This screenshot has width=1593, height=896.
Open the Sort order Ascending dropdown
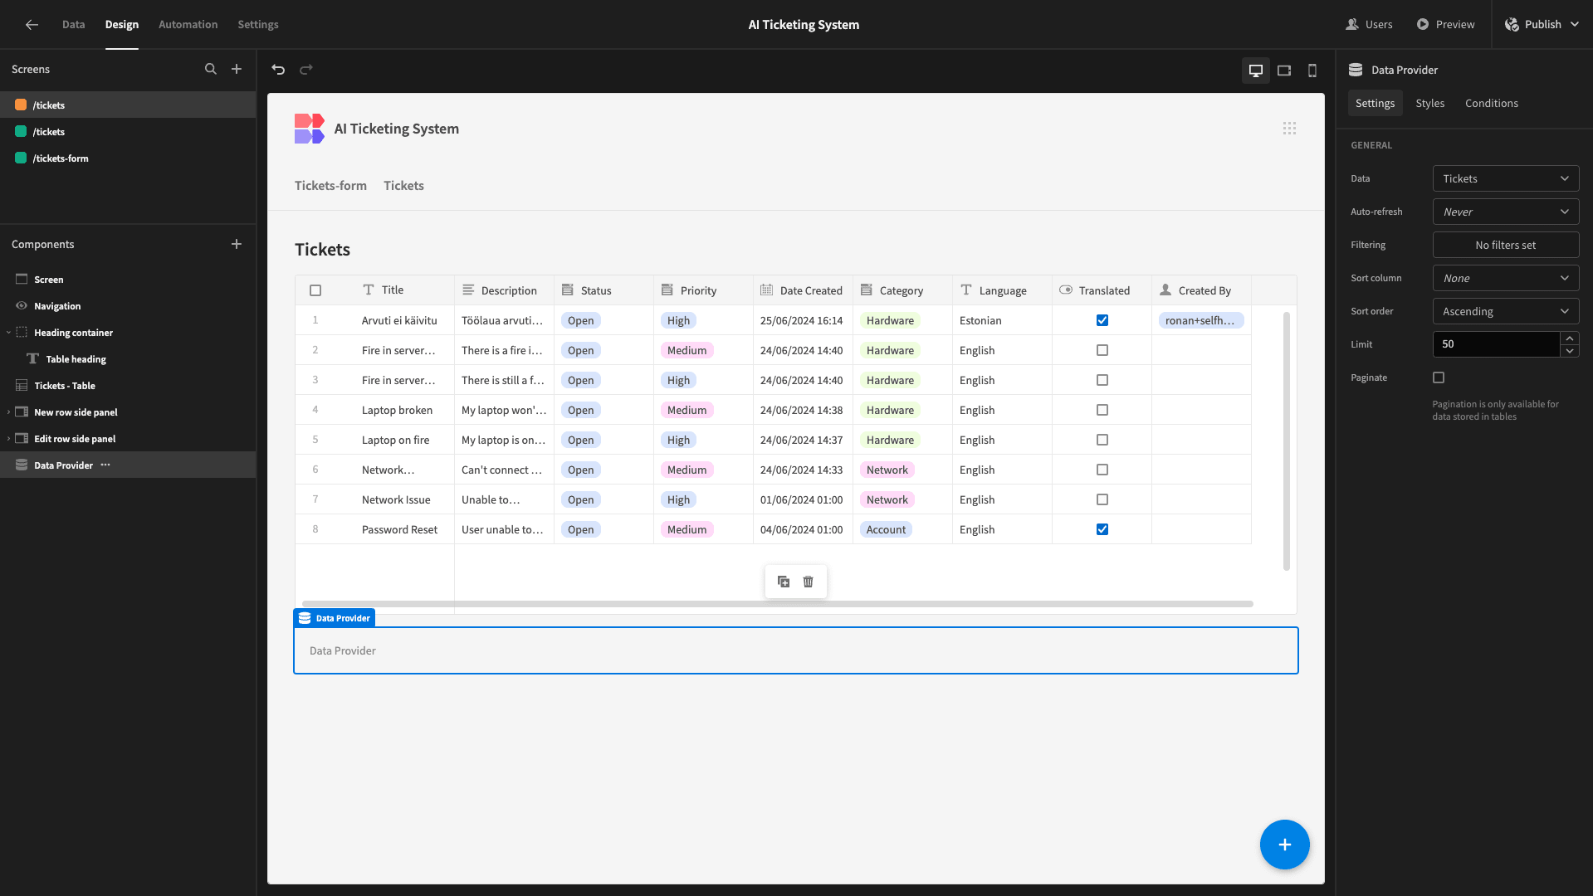coord(1506,311)
